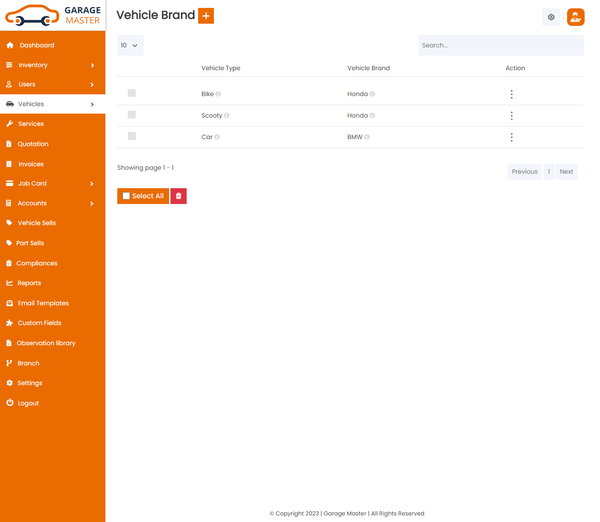
Task: Click info icon beside Scooty
Action: [227, 115]
